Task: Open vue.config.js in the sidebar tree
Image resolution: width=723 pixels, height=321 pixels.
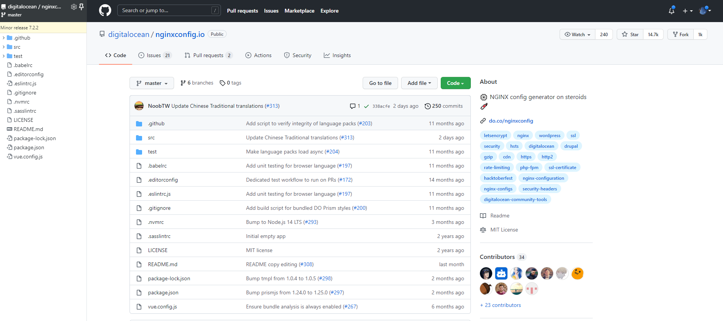Action: click(28, 157)
